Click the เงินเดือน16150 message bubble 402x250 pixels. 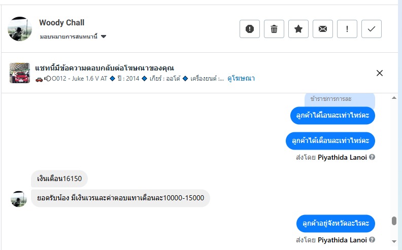(59, 178)
